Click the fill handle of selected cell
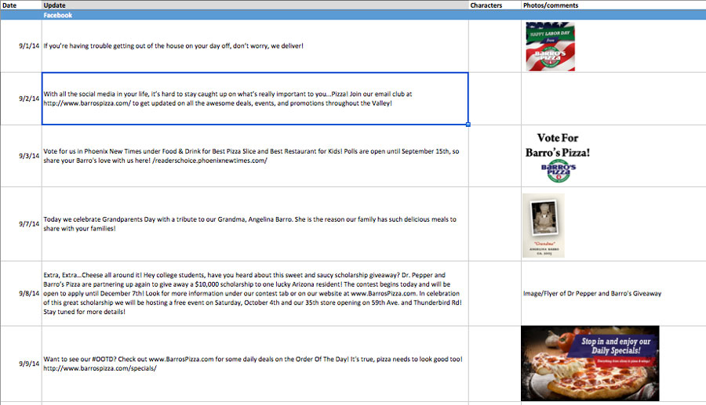The height and width of the screenshot is (405, 706). [468, 125]
